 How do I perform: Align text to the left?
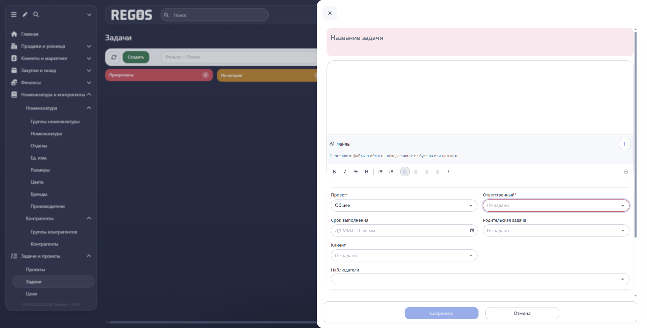405,172
